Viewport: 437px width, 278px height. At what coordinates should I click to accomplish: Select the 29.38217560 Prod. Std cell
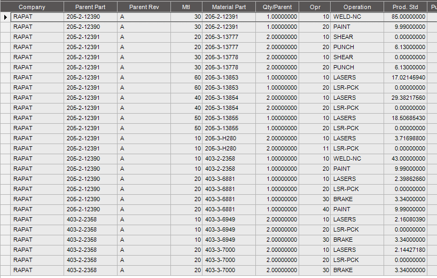click(x=405, y=98)
